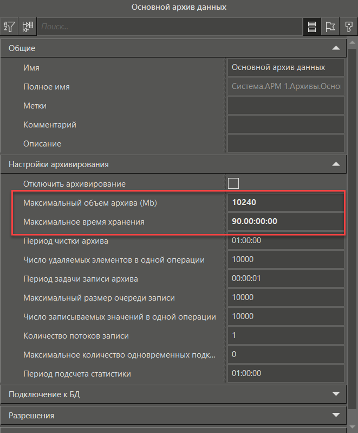The height and width of the screenshot is (433, 358).
Task: Edit the Максимальный объем архива value 10240
Action: click(x=285, y=202)
